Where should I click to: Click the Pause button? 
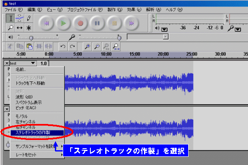[x=97, y=23]
